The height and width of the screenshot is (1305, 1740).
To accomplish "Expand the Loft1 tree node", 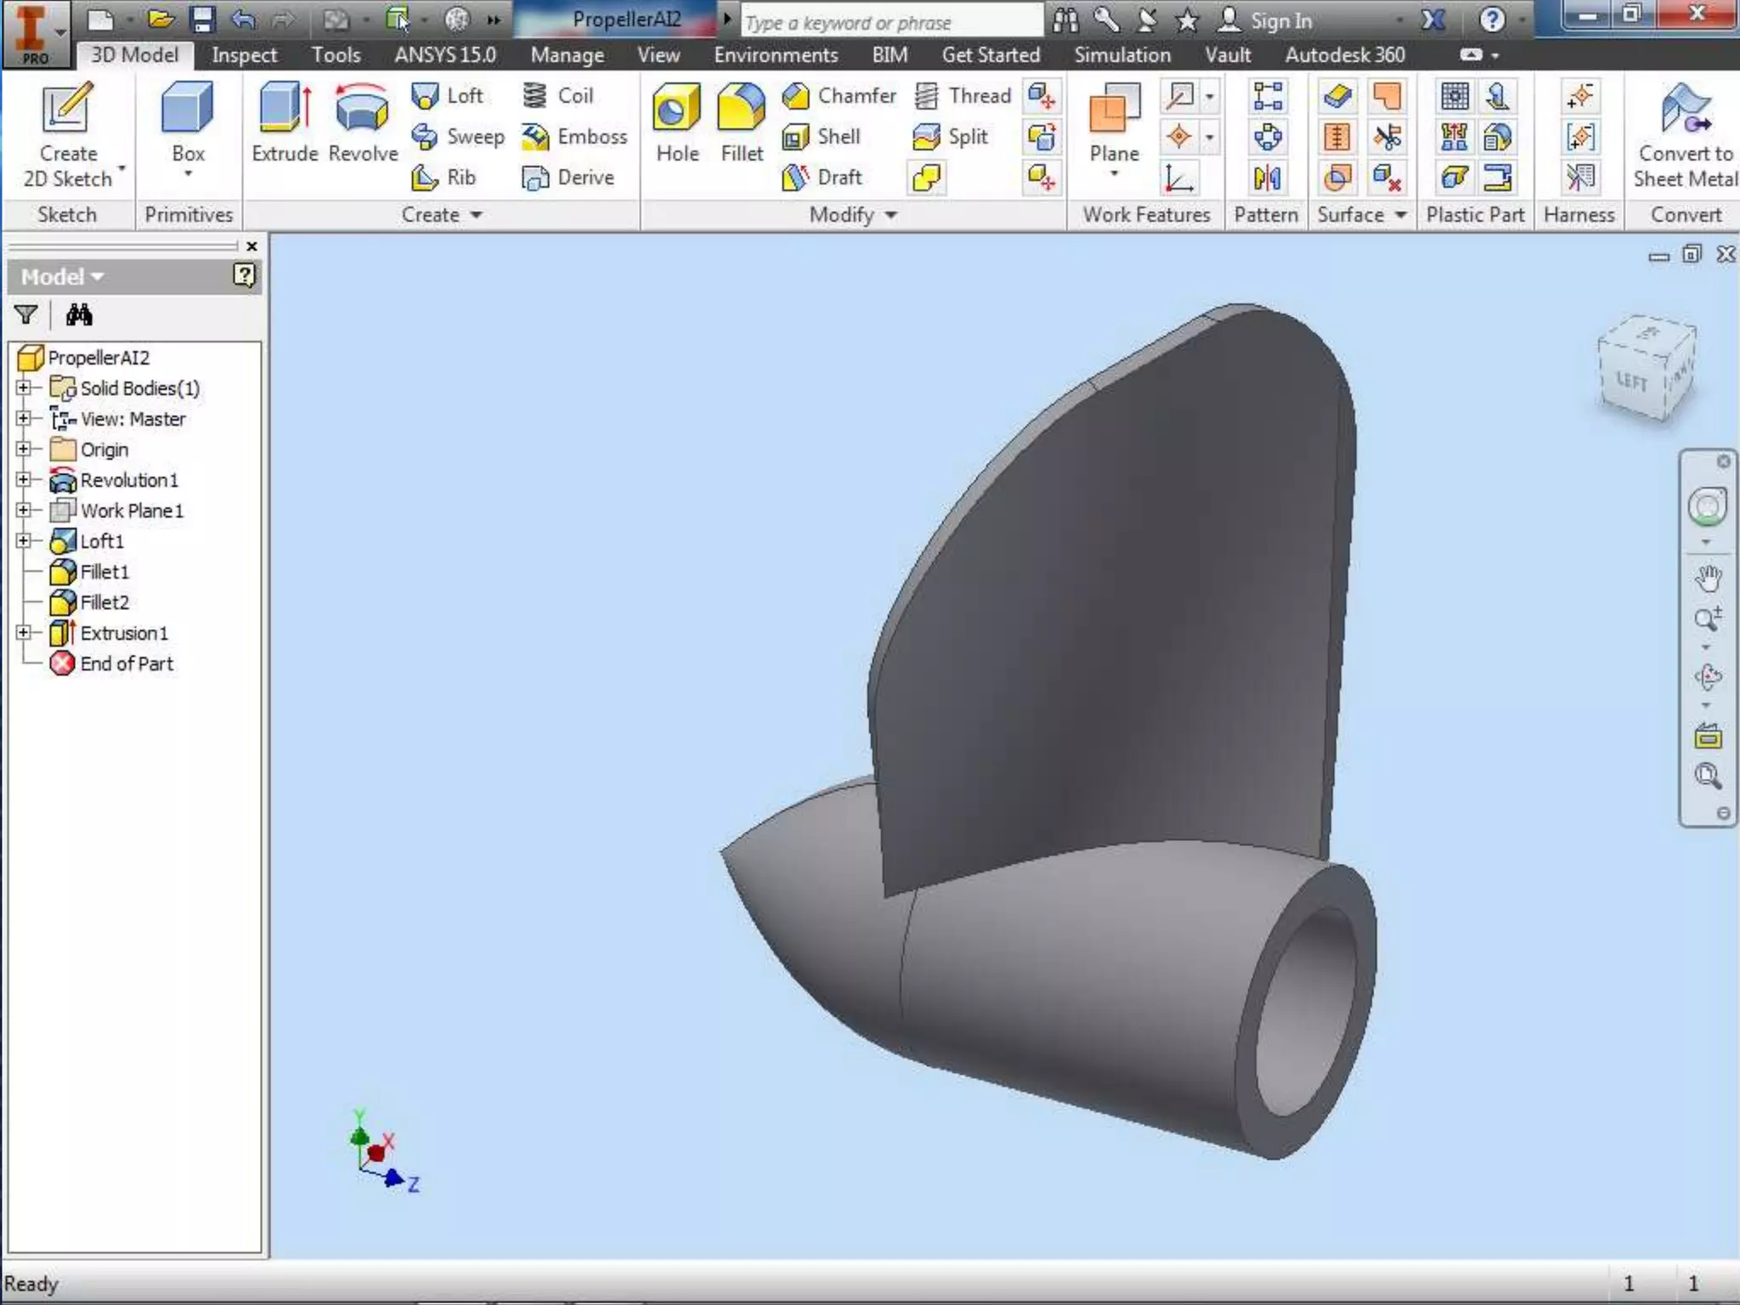I will tap(24, 541).
